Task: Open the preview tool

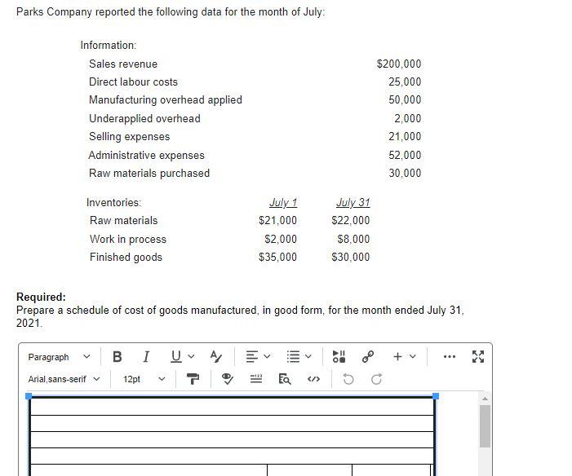Action: (x=285, y=380)
